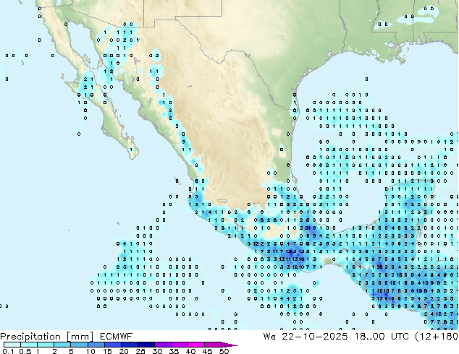The height and width of the screenshot is (354, 459).
Task: Click the over-50 arrow tip of legend
Action: coord(230,345)
